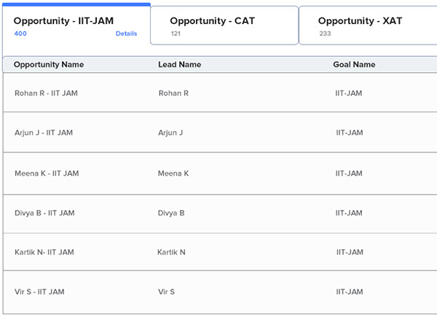
Task: Select lead name Kartik N
Action: [171, 252]
